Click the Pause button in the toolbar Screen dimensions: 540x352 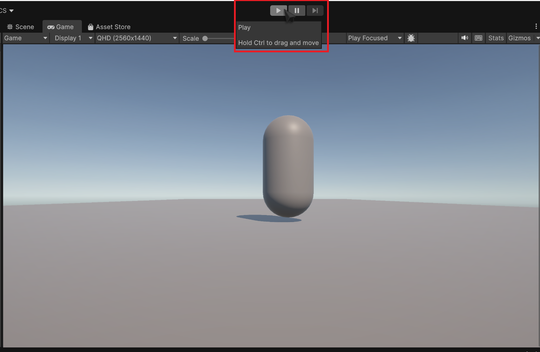(x=297, y=11)
